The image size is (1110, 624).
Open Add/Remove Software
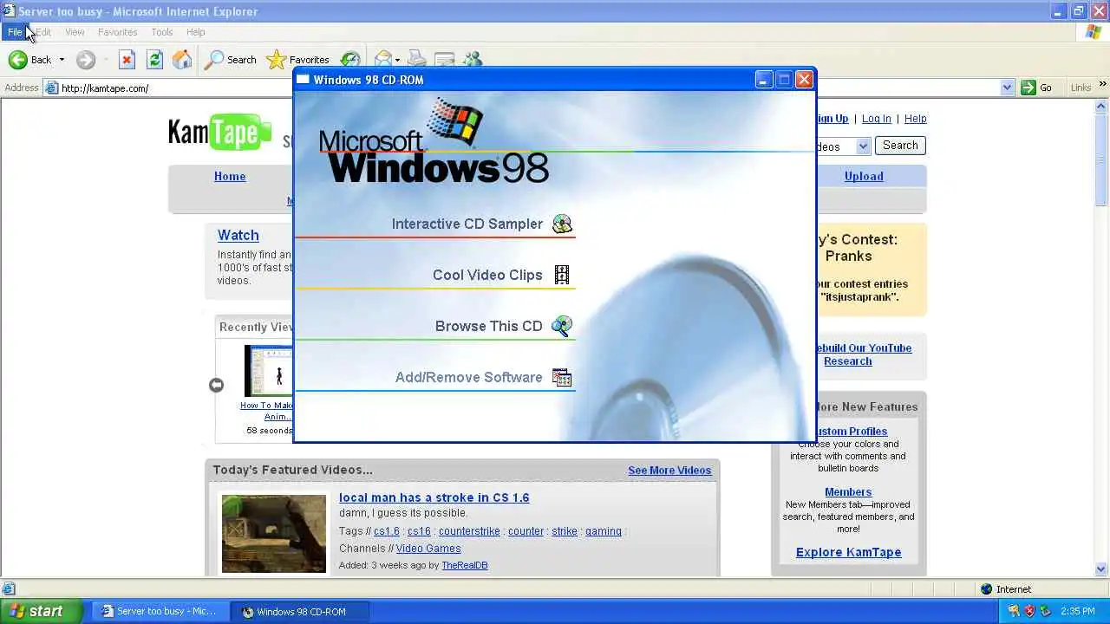tap(468, 377)
